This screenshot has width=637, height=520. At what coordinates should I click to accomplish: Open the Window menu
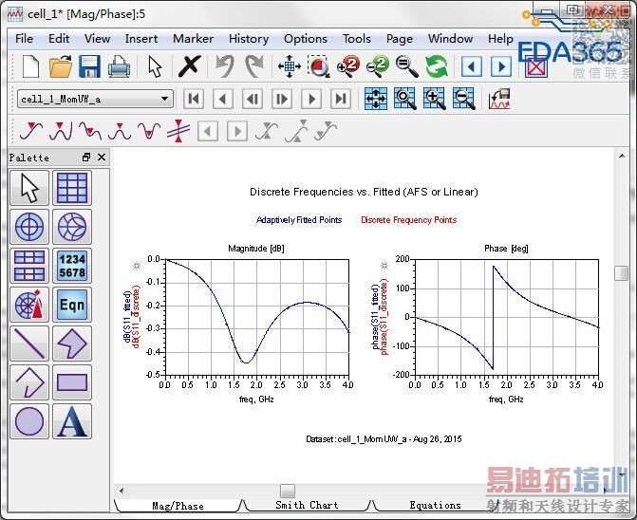450,39
